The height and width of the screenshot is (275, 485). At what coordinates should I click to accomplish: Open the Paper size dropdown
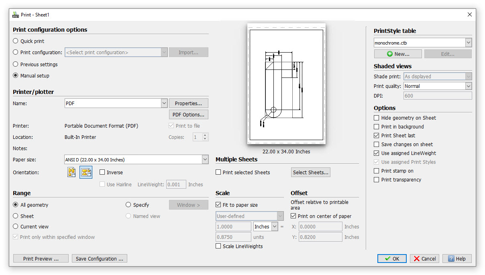click(x=205, y=159)
